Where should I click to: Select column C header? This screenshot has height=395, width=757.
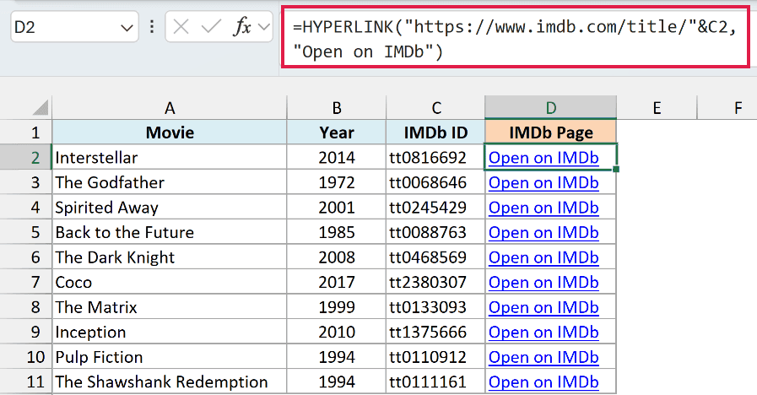(x=436, y=108)
